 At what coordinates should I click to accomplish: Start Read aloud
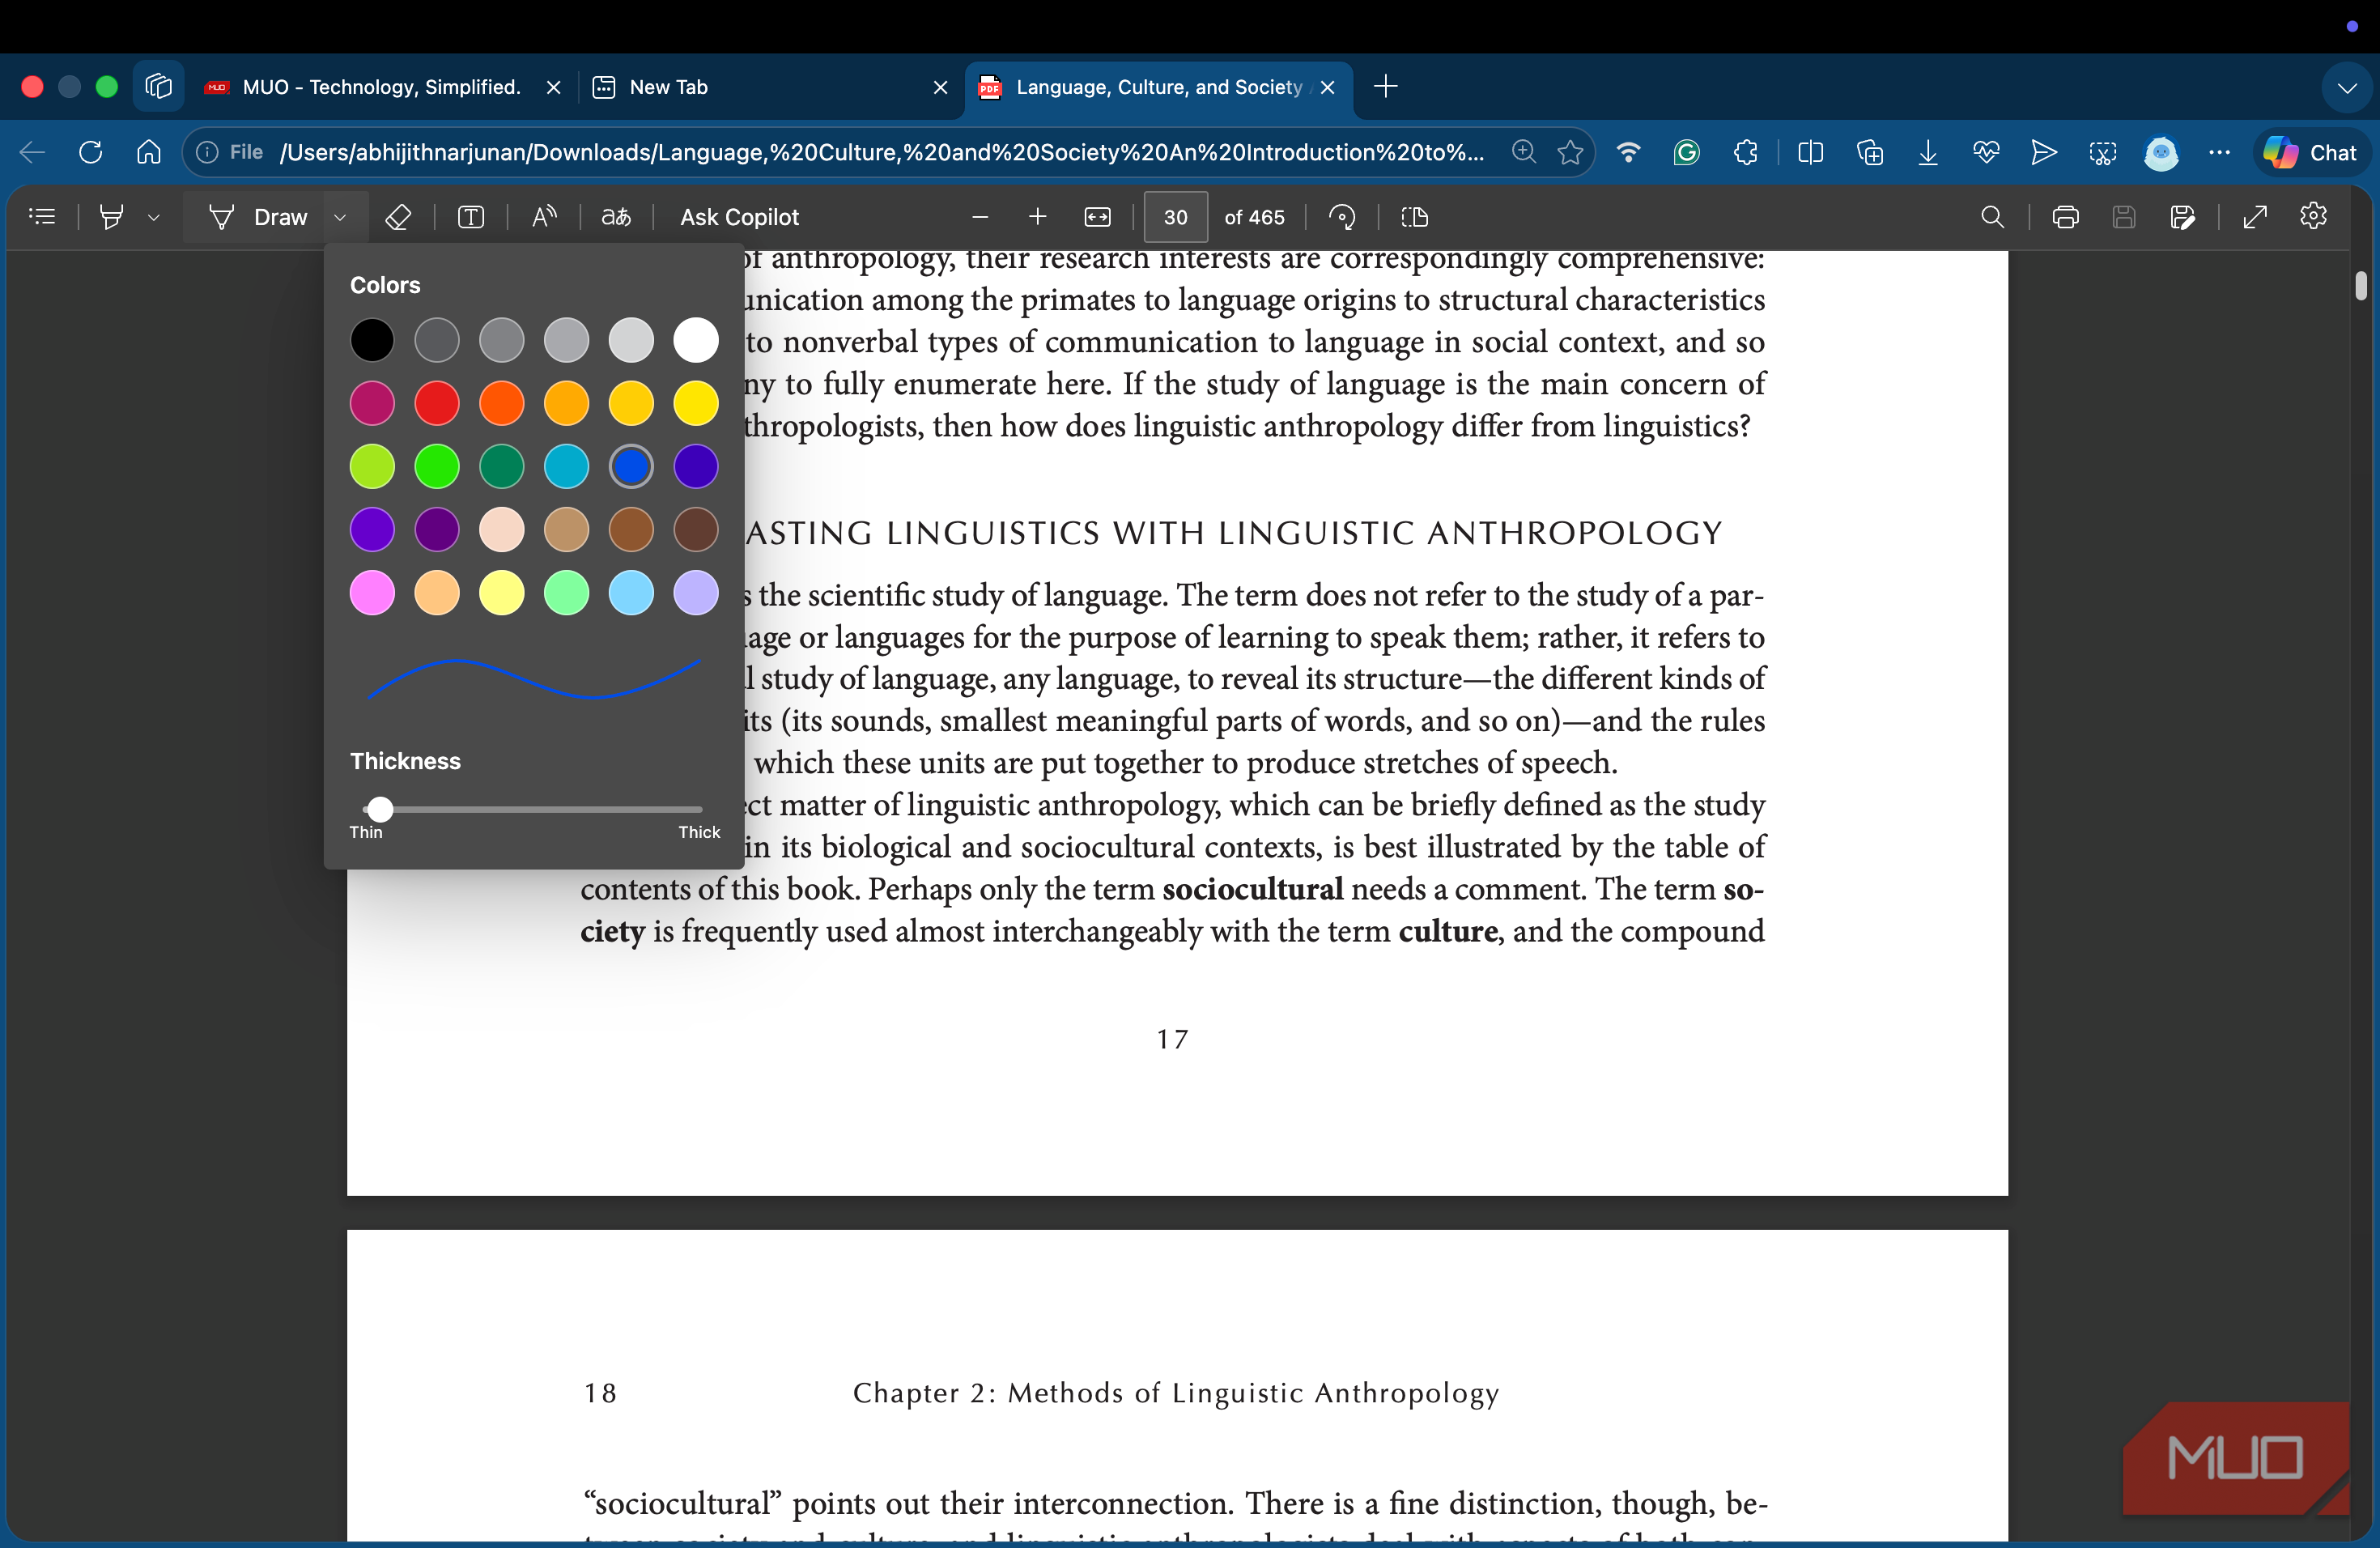[544, 216]
